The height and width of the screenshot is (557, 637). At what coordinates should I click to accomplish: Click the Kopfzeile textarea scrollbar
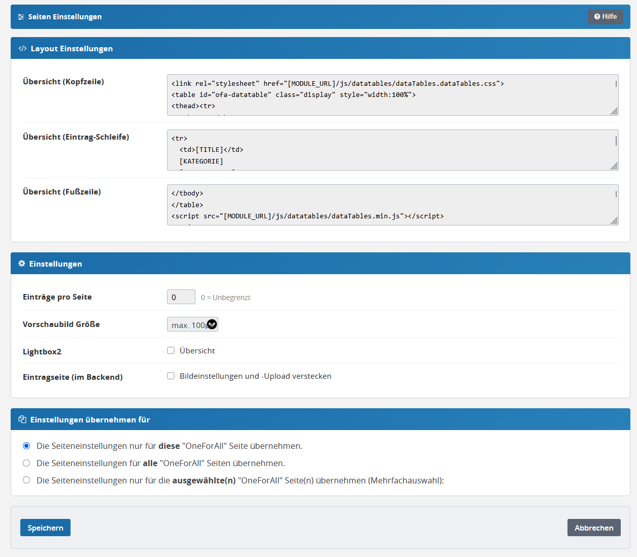616,84
